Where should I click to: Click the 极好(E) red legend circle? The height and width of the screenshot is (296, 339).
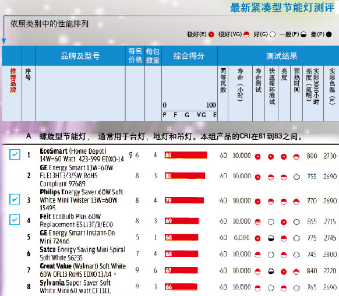211,34
